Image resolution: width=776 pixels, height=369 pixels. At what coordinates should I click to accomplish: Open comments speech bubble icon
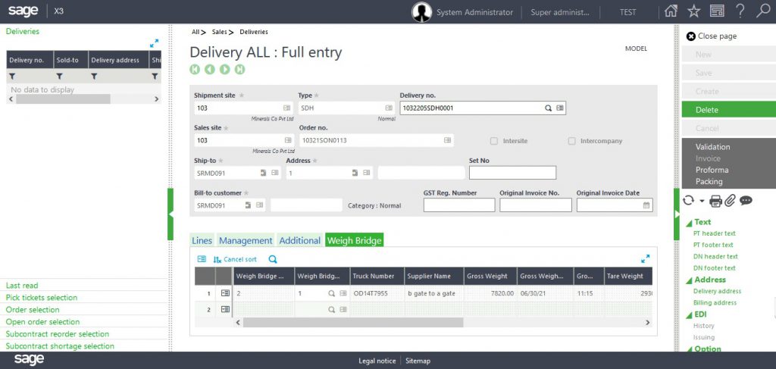[746, 200]
